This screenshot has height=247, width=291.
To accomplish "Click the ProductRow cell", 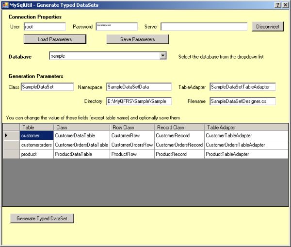I will 132,154.
